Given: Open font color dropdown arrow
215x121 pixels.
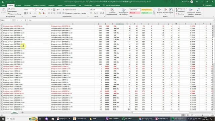Looking at the screenshot, I should point(45,13).
